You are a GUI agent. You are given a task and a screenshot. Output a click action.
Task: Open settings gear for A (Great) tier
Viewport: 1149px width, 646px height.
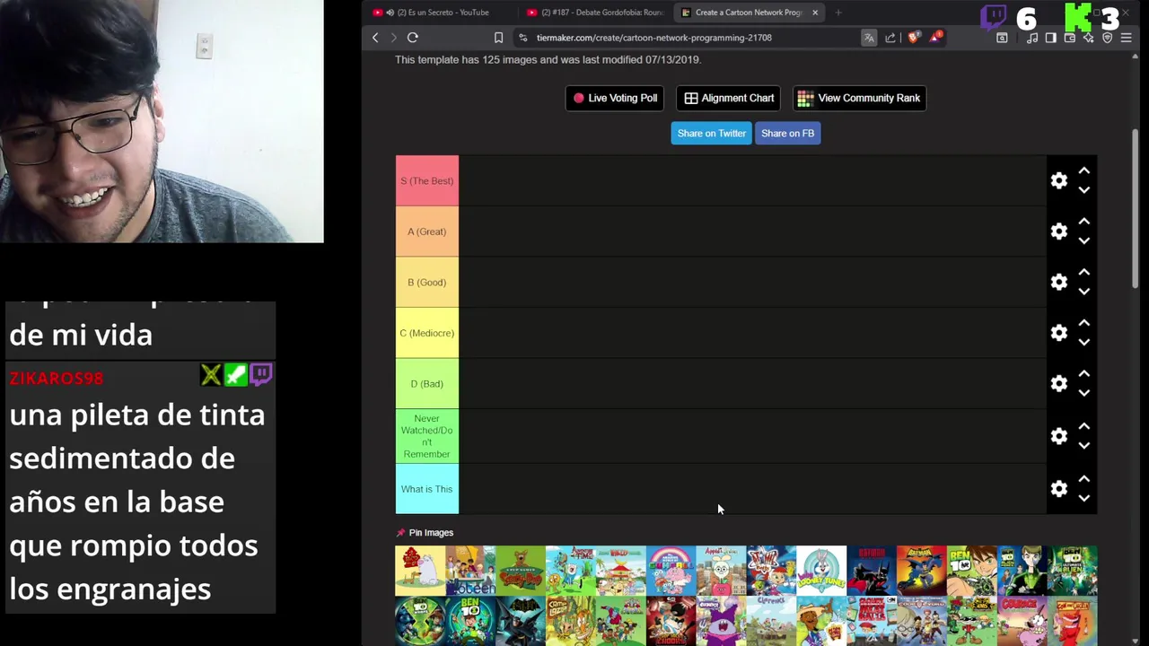pyautogui.click(x=1059, y=231)
